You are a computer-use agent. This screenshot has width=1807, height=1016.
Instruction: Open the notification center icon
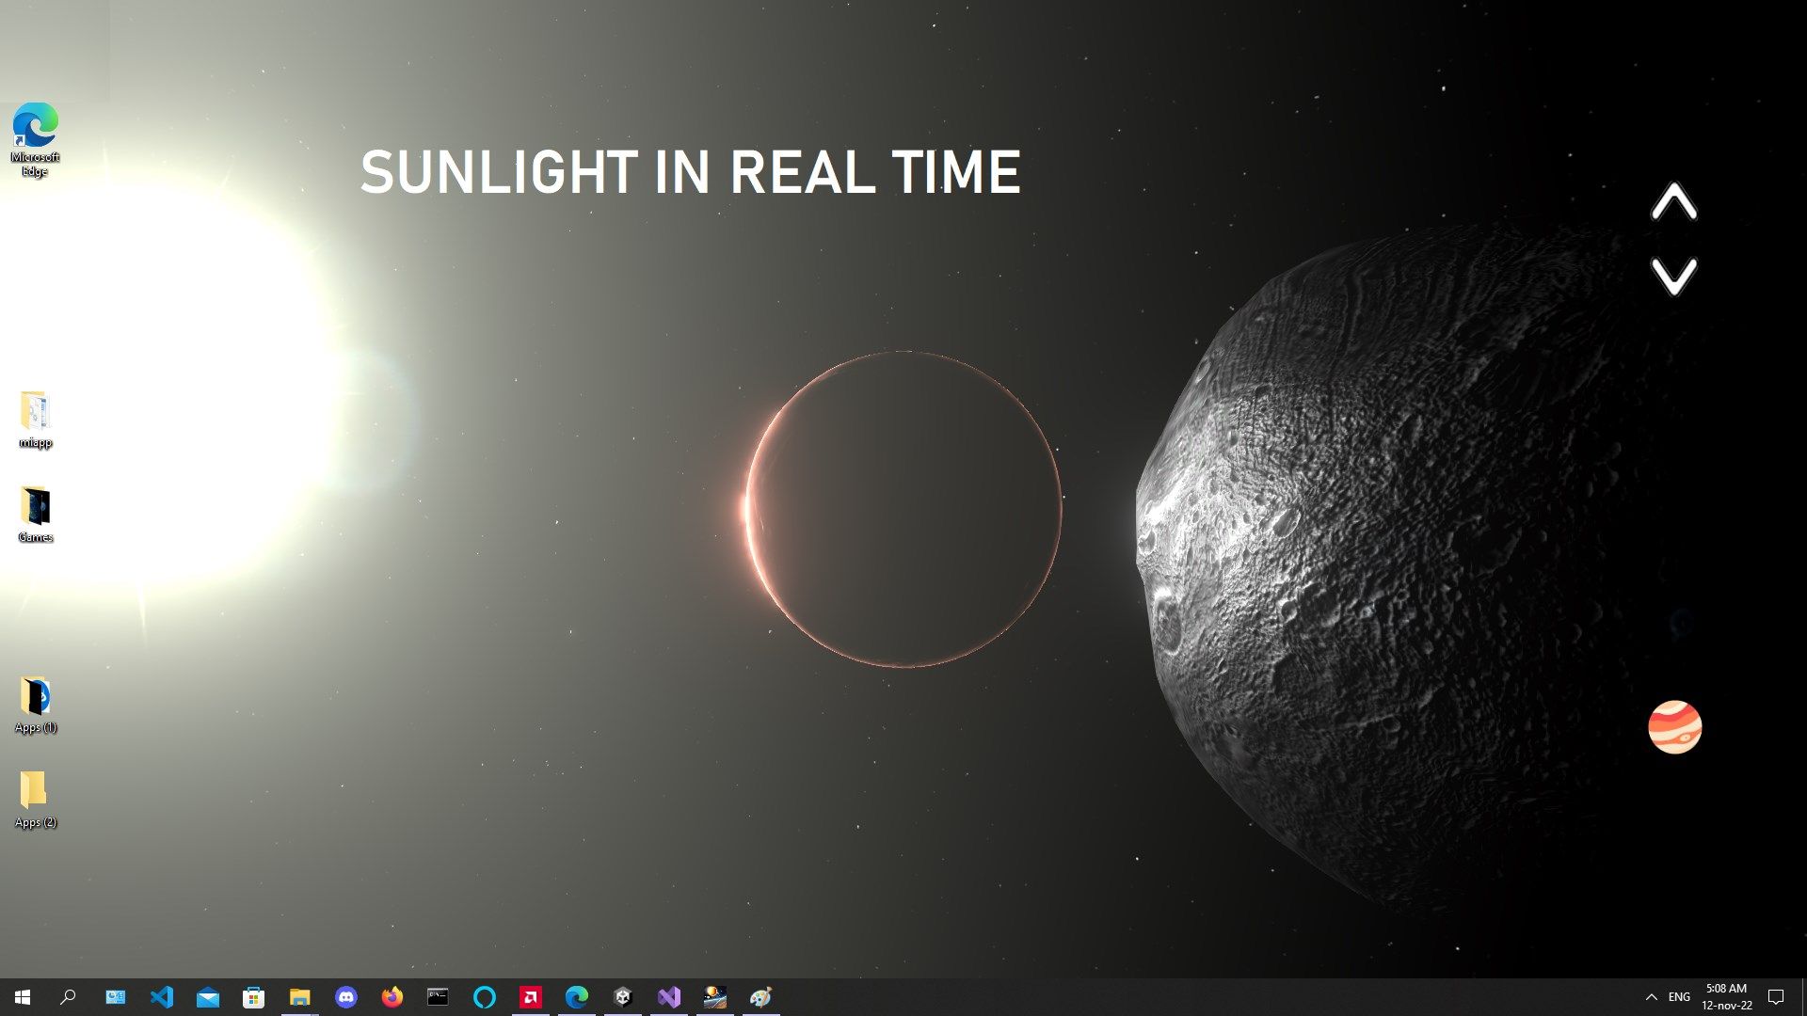click(x=1776, y=997)
